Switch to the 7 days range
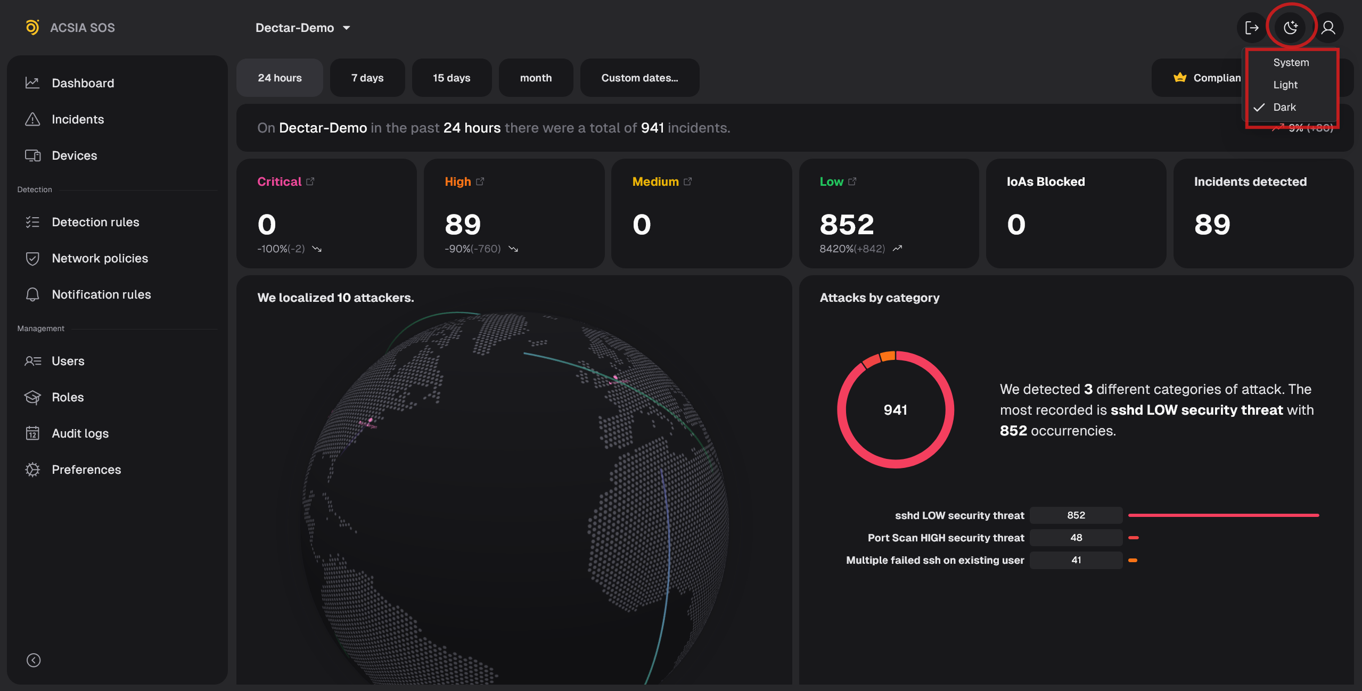The image size is (1362, 691). pyautogui.click(x=367, y=78)
